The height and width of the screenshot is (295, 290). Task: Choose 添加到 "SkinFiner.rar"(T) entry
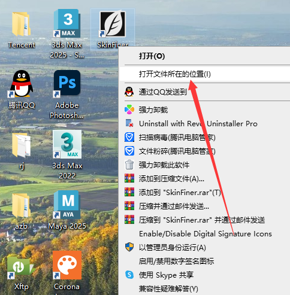tap(205, 193)
